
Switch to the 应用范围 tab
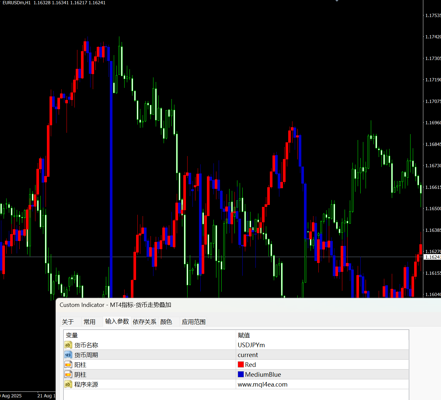point(194,322)
